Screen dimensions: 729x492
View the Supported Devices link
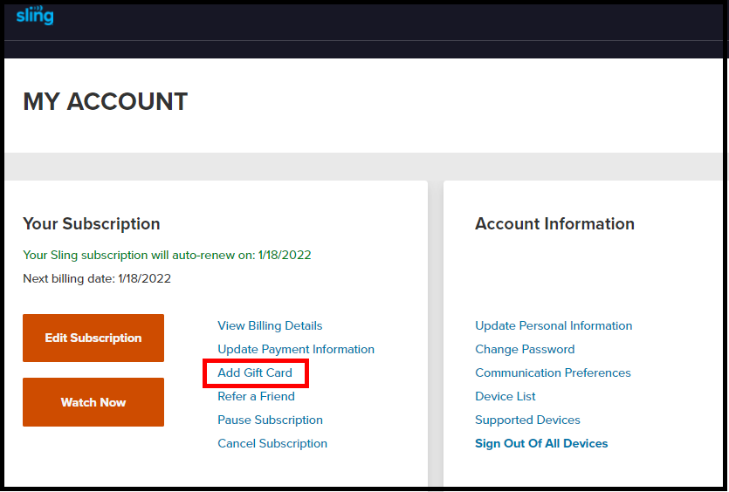(x=527, y=420)
